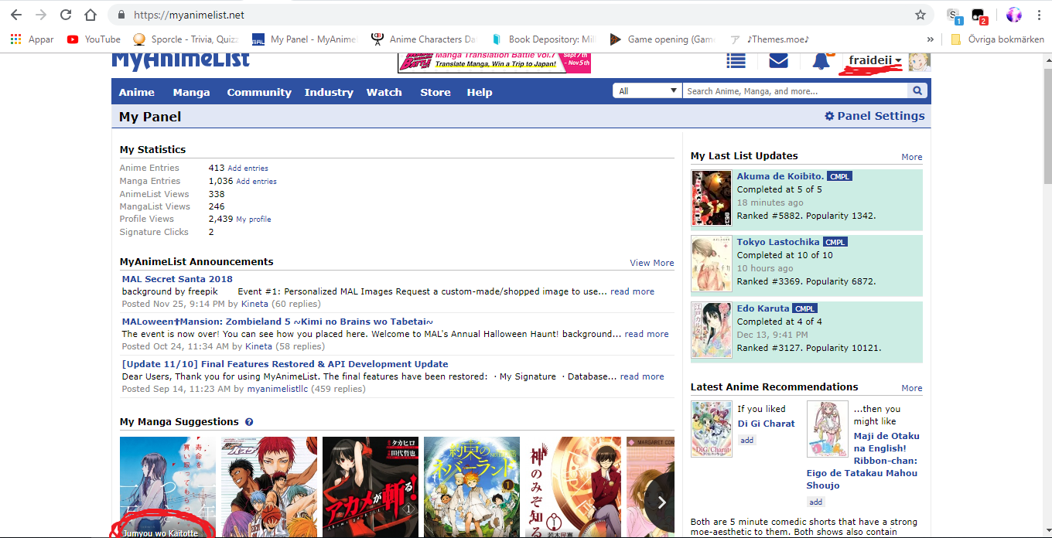This screenshot has height=538, width=1052.
Task: Open the Anime Characters Database bookmark
Action: click(x=424, y=39)
